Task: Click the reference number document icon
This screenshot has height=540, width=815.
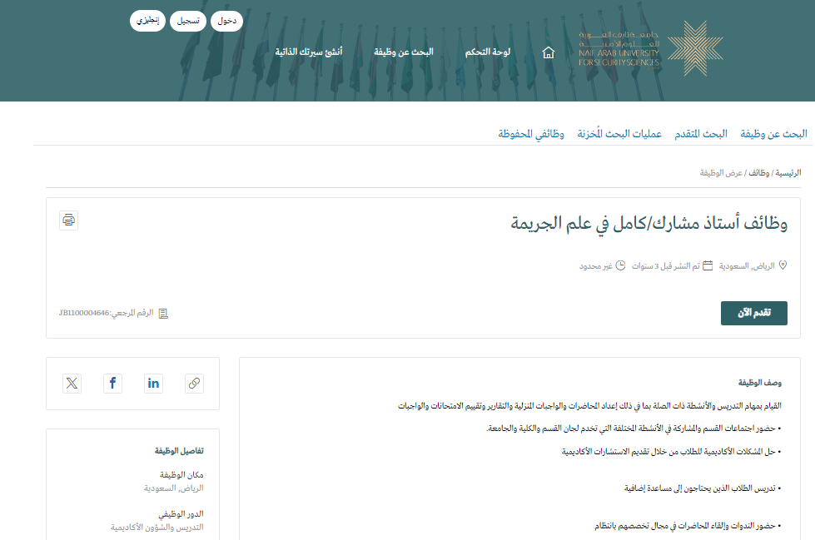Action: coord(163,314)
